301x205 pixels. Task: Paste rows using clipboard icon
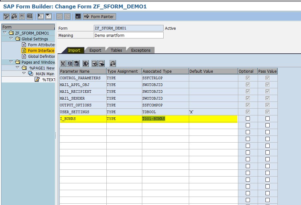click(76, 63)
